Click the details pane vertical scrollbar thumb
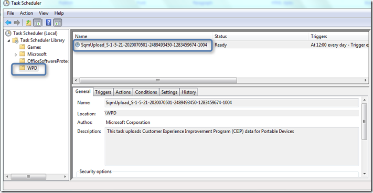Screen dimensions: 373x193 pyautogui.click(x=364, y=122)
